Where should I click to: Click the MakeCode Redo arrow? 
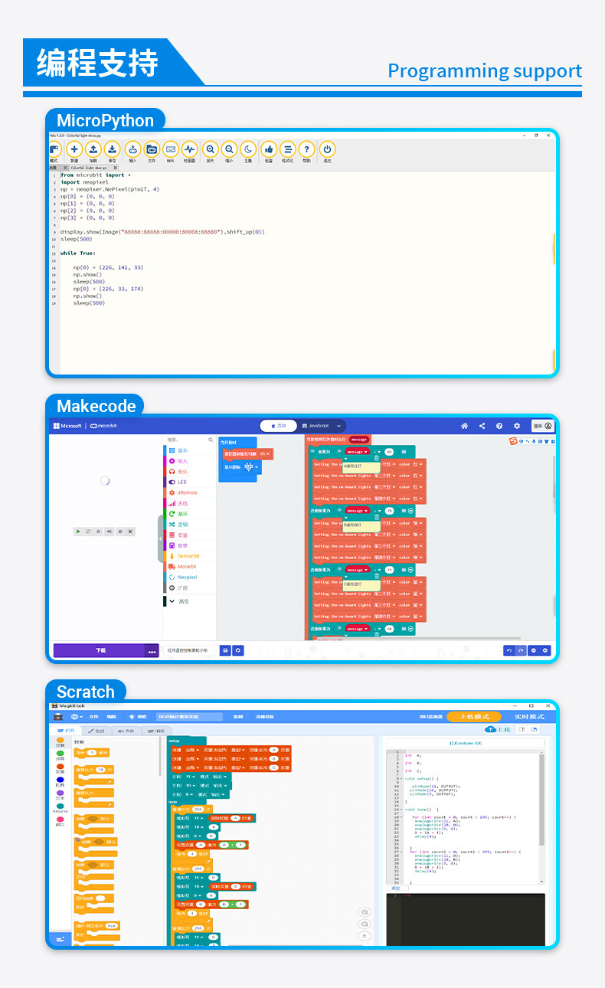[521, 650]
